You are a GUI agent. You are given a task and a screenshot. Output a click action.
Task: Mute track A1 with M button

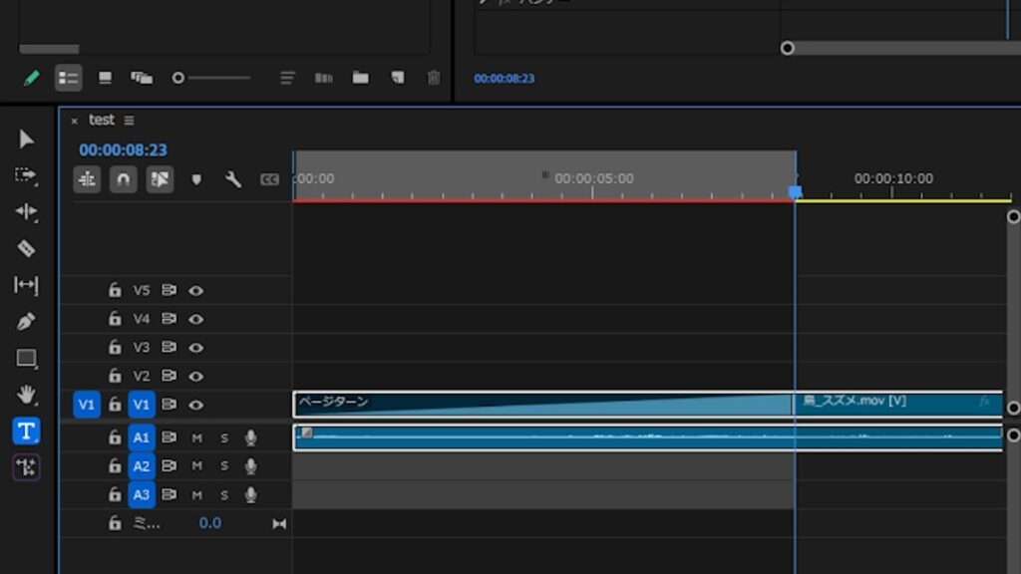196,438
